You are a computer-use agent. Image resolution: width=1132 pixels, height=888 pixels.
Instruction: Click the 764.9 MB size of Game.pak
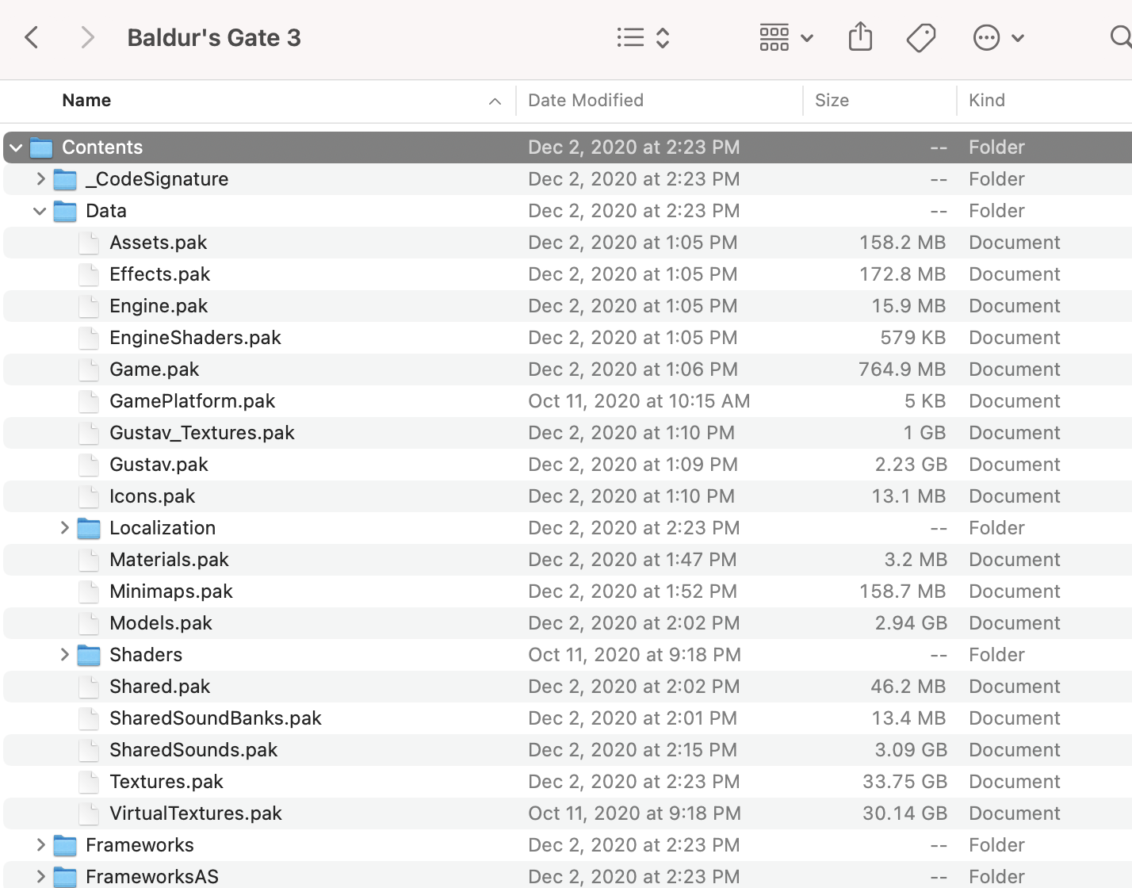[x=902, y=369]
